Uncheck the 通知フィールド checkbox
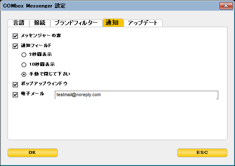 tap(15, 46)
